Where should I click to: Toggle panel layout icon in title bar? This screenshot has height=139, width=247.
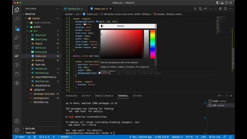[222, 3]
